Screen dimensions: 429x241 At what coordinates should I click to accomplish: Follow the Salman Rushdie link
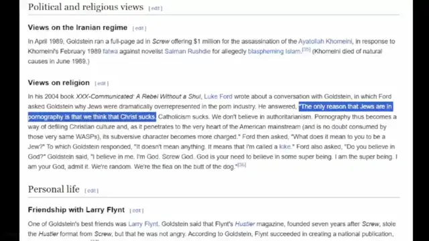tap(188, 52)
